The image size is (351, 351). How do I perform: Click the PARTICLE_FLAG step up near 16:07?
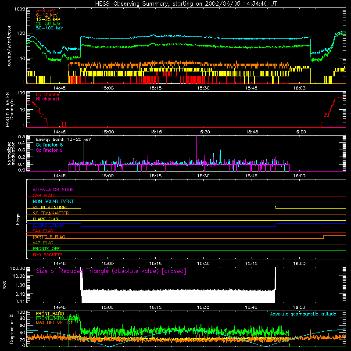323,237
